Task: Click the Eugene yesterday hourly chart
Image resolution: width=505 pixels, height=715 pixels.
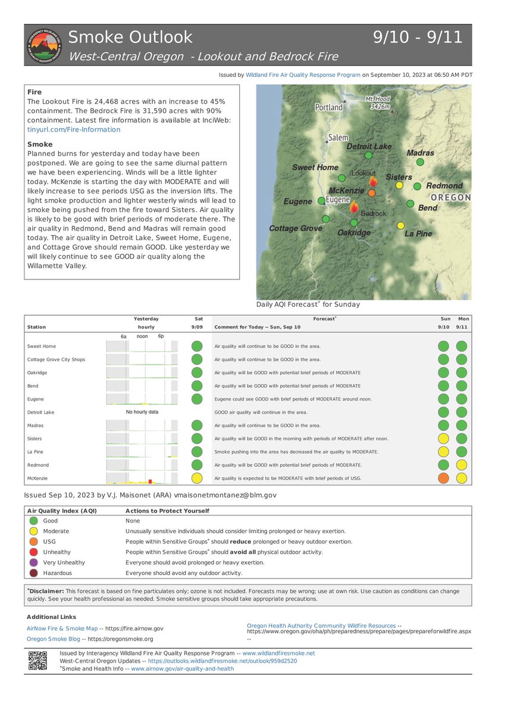Action: coord(142,399)
